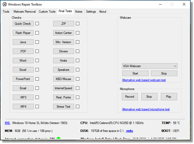Viewport: 194px width, 144px height.
Task: Mark the InternetSpeed checkbox
Action: pyautogui.click(x=78, y=88)
